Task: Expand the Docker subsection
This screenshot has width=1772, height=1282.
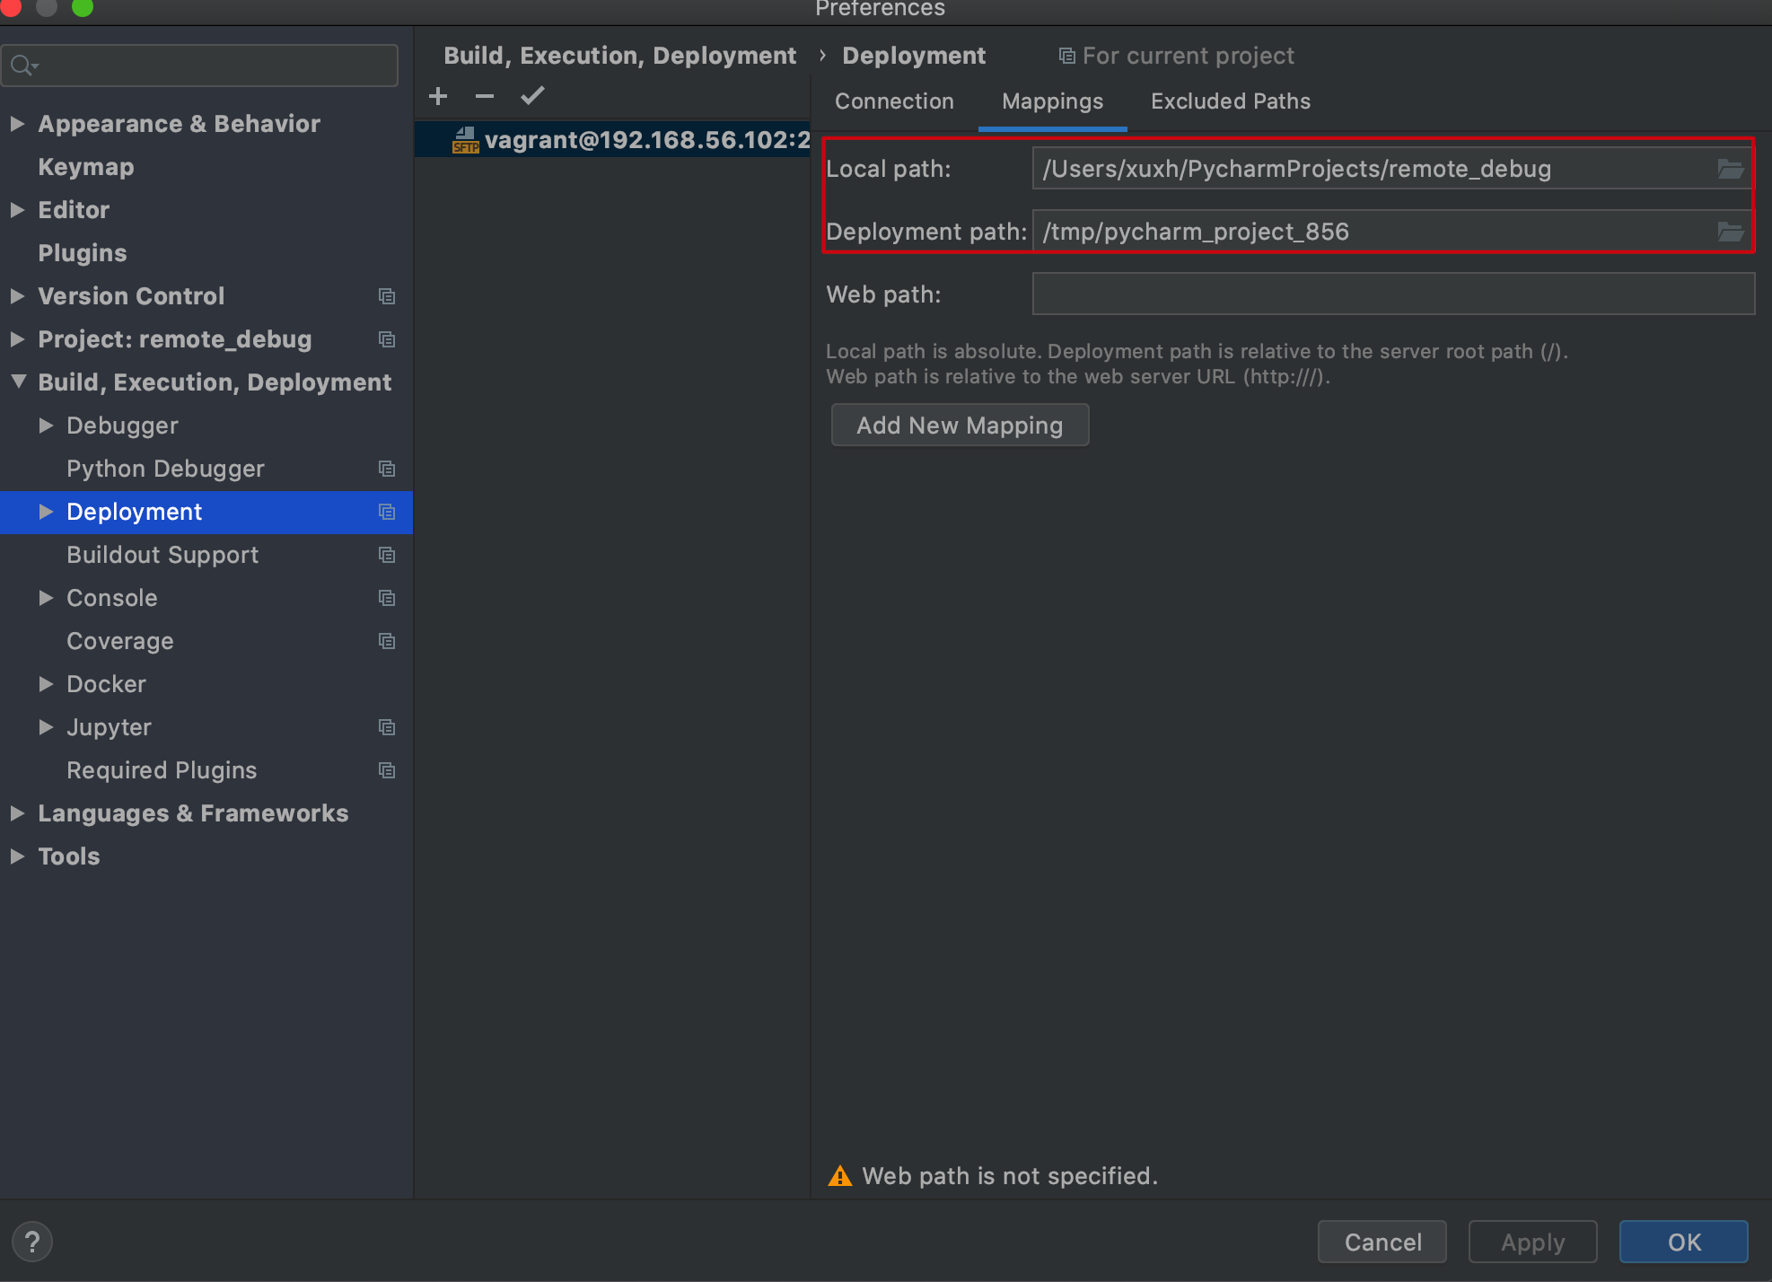Action: tap(46, 684)
